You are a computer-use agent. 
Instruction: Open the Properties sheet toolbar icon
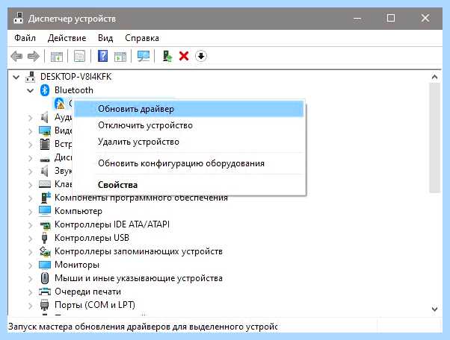point(79,56)
